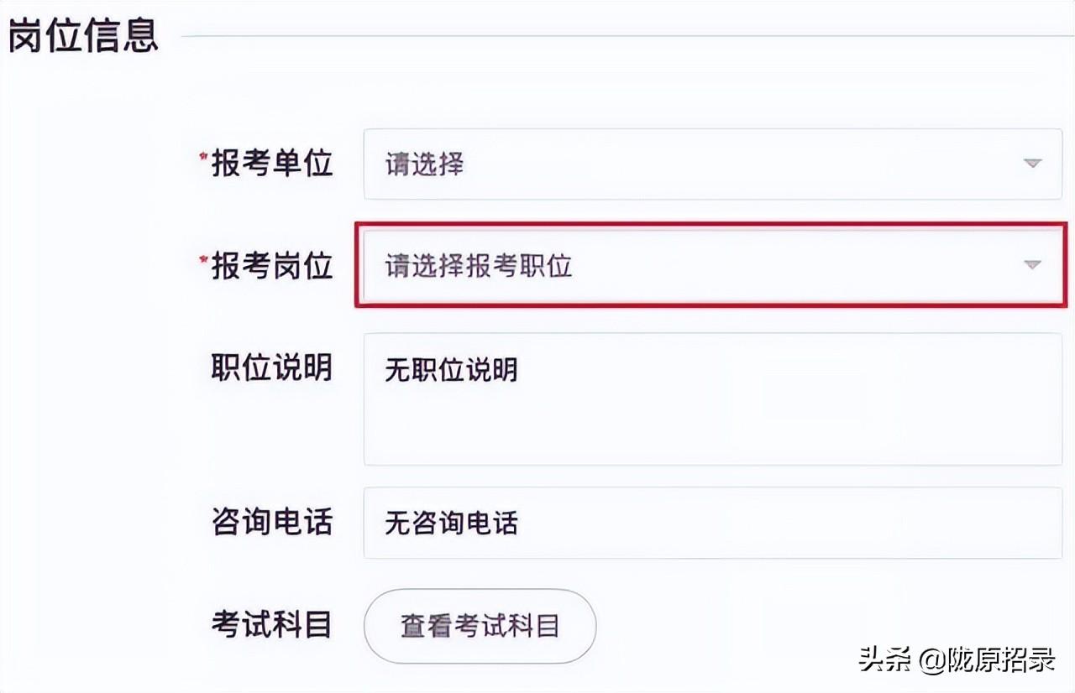Open the 报考单位 select box
Viewport: 1075px width, 693px height.
tap(712, 164)
